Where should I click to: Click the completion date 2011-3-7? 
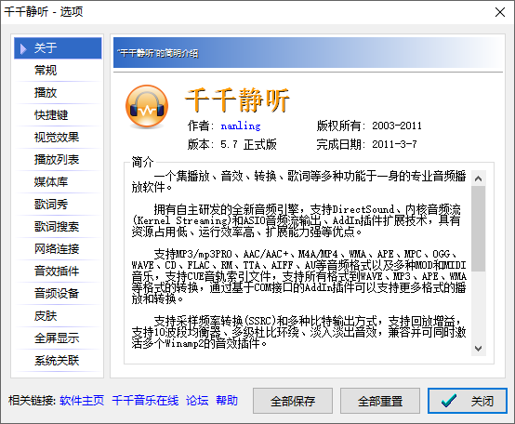coord(394,144)
